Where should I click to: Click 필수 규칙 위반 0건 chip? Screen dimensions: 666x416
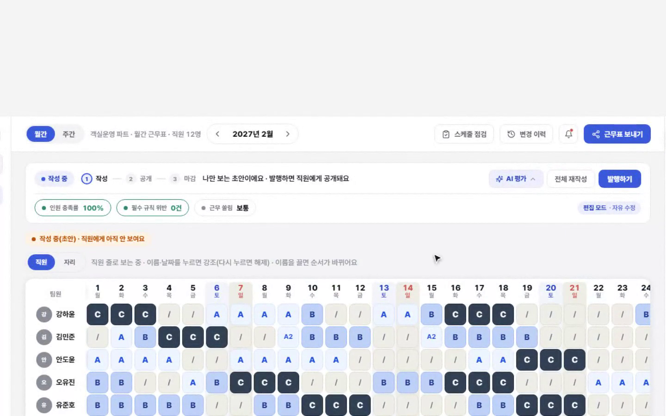[153, 208]
